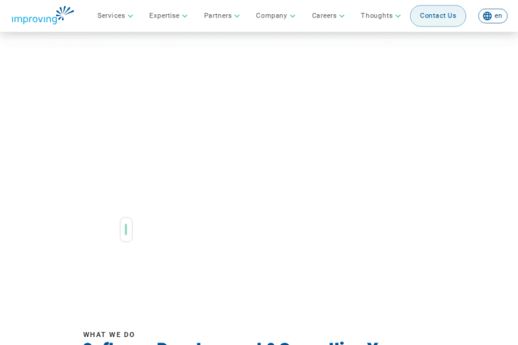The image size is (518, 345).
Task: Select the Expertise menu label
Action: tap(164, 15)
